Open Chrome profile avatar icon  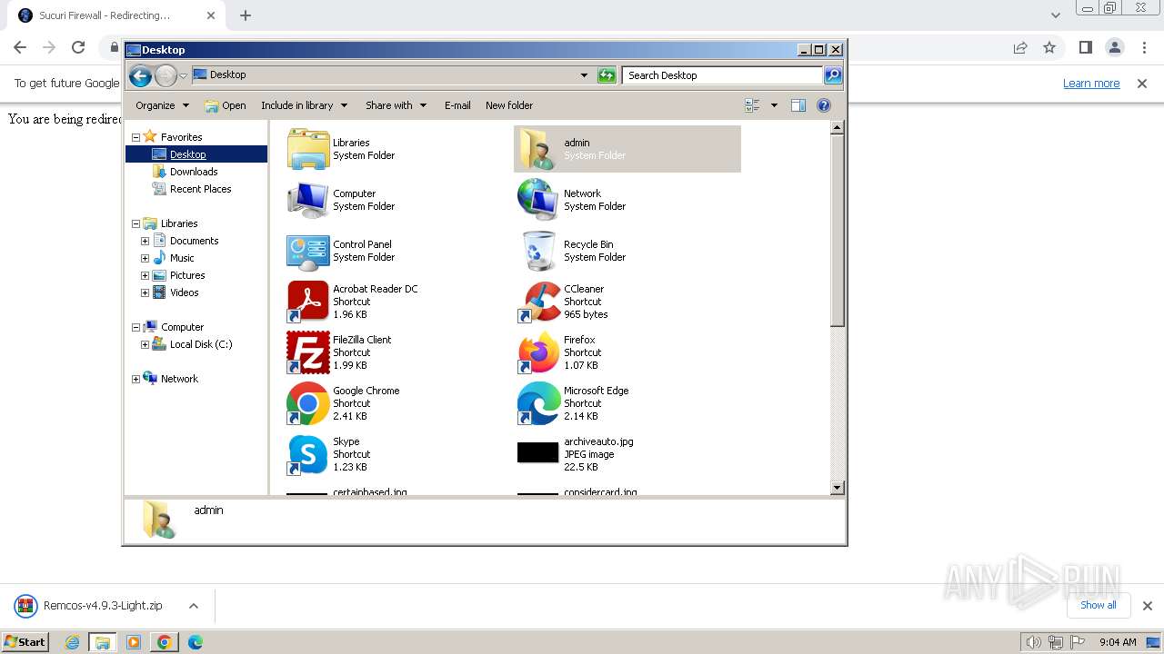pos(1115,48)
